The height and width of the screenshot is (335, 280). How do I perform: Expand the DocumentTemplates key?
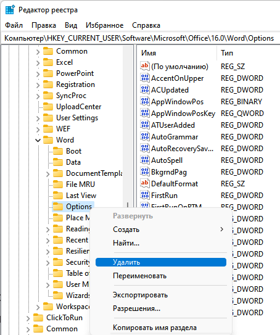(48, 174)
